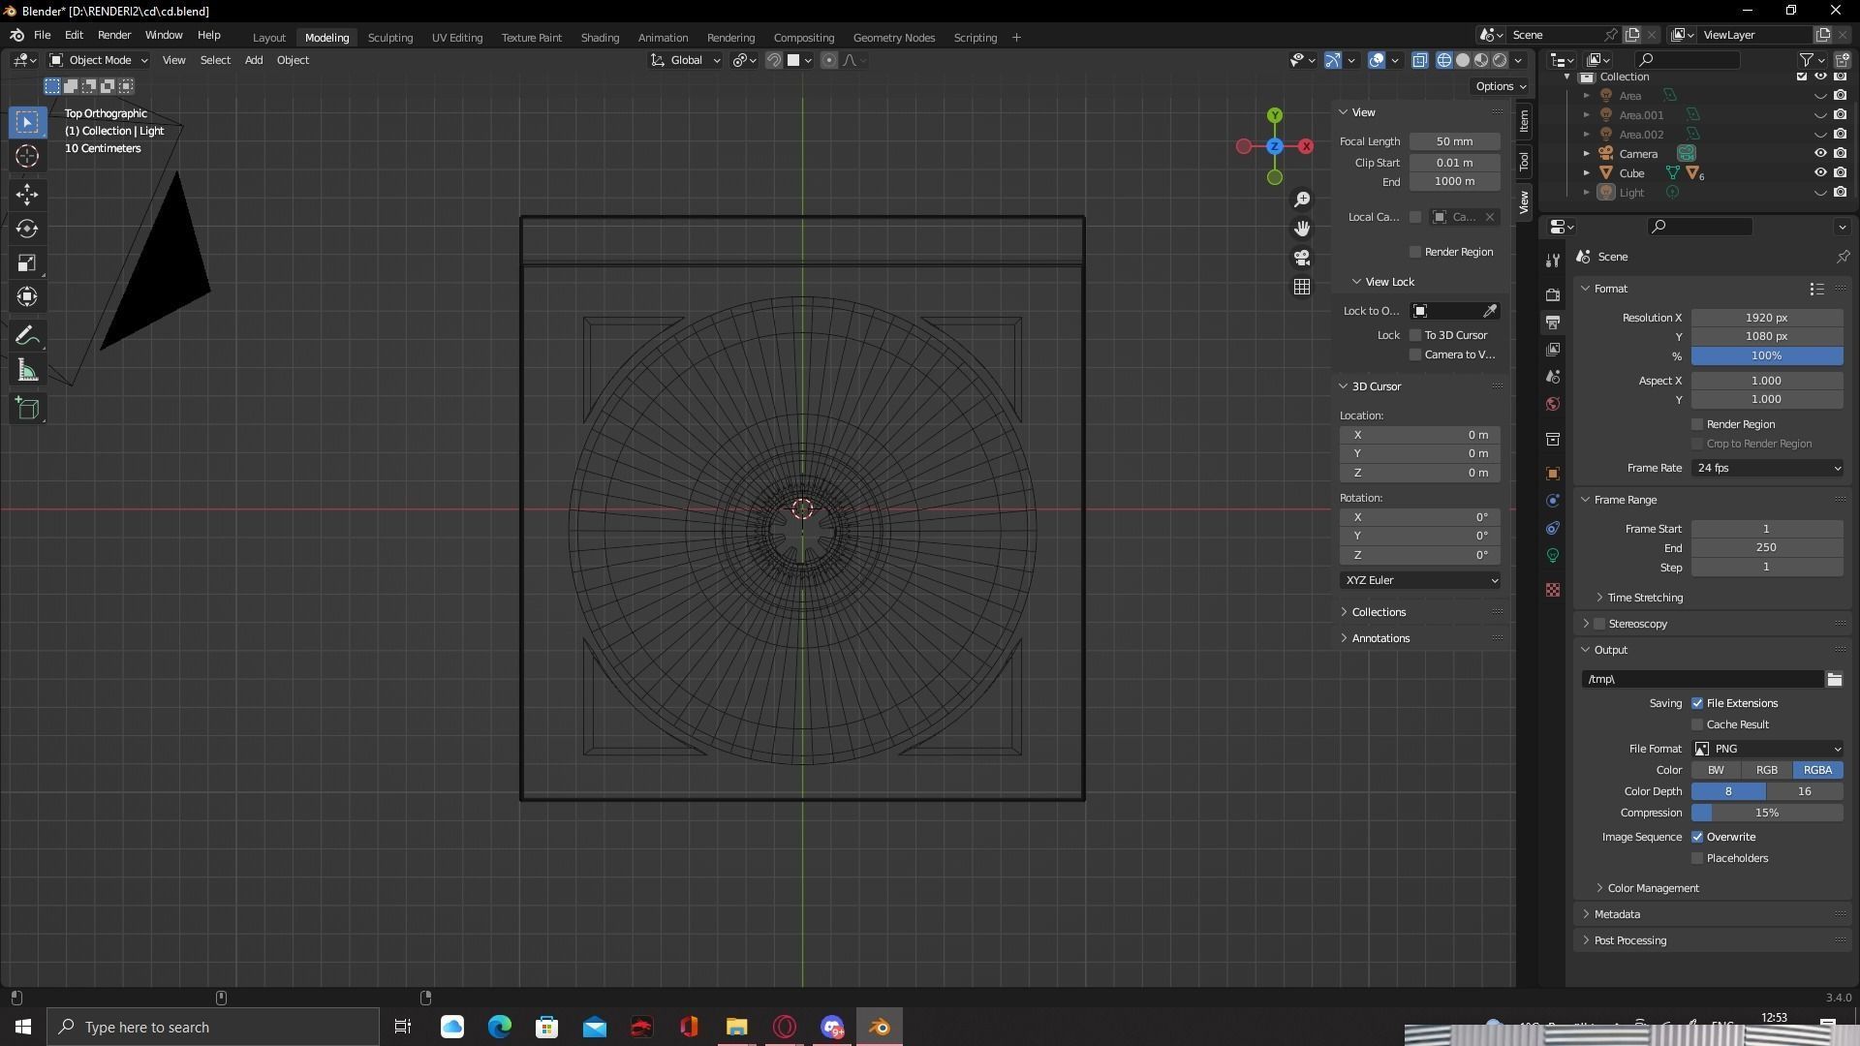Switch to the Shading workspace tab
Viewport: 1860px width, 1046px height.
pyautogui.click(x=600, y=38)
